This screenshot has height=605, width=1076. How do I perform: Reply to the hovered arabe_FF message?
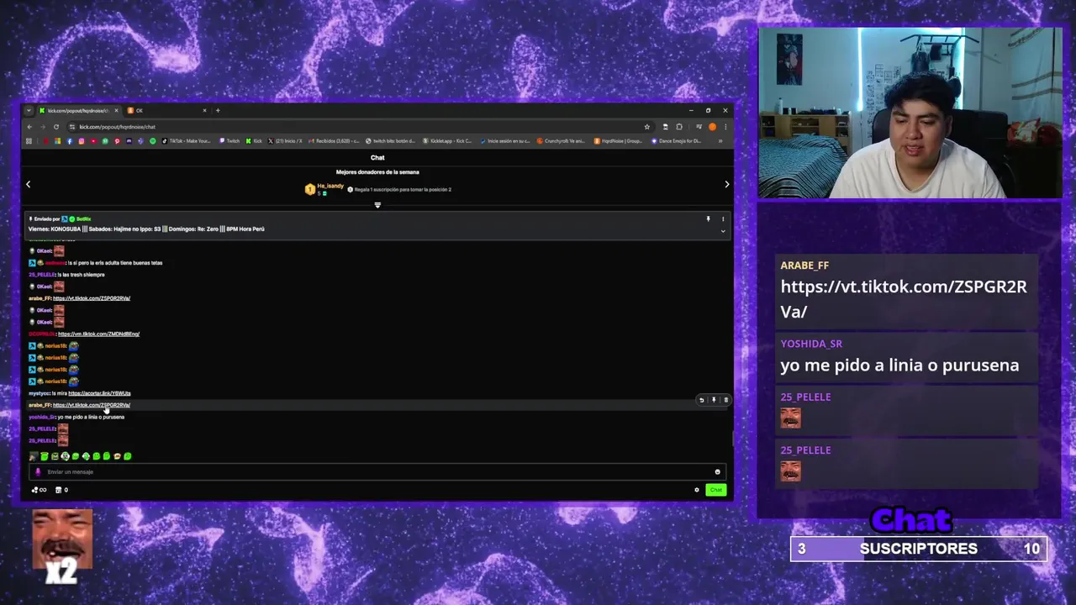[x=702, y=400]
